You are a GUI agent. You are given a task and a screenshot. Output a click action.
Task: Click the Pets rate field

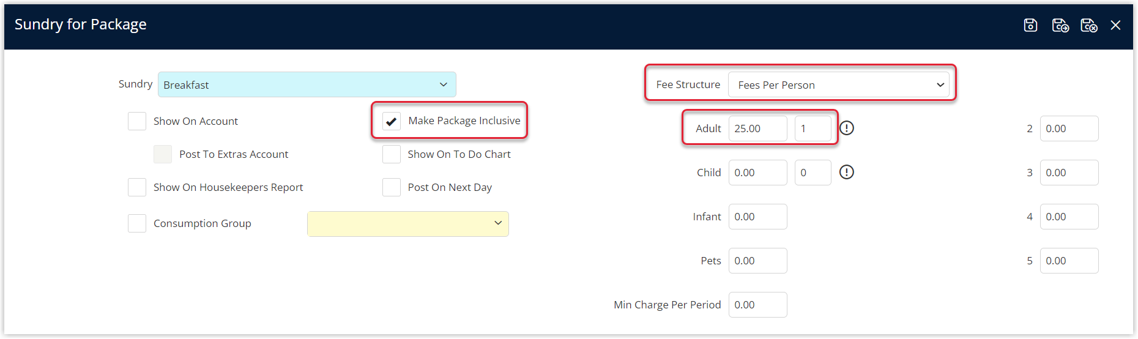click(758, 261)
